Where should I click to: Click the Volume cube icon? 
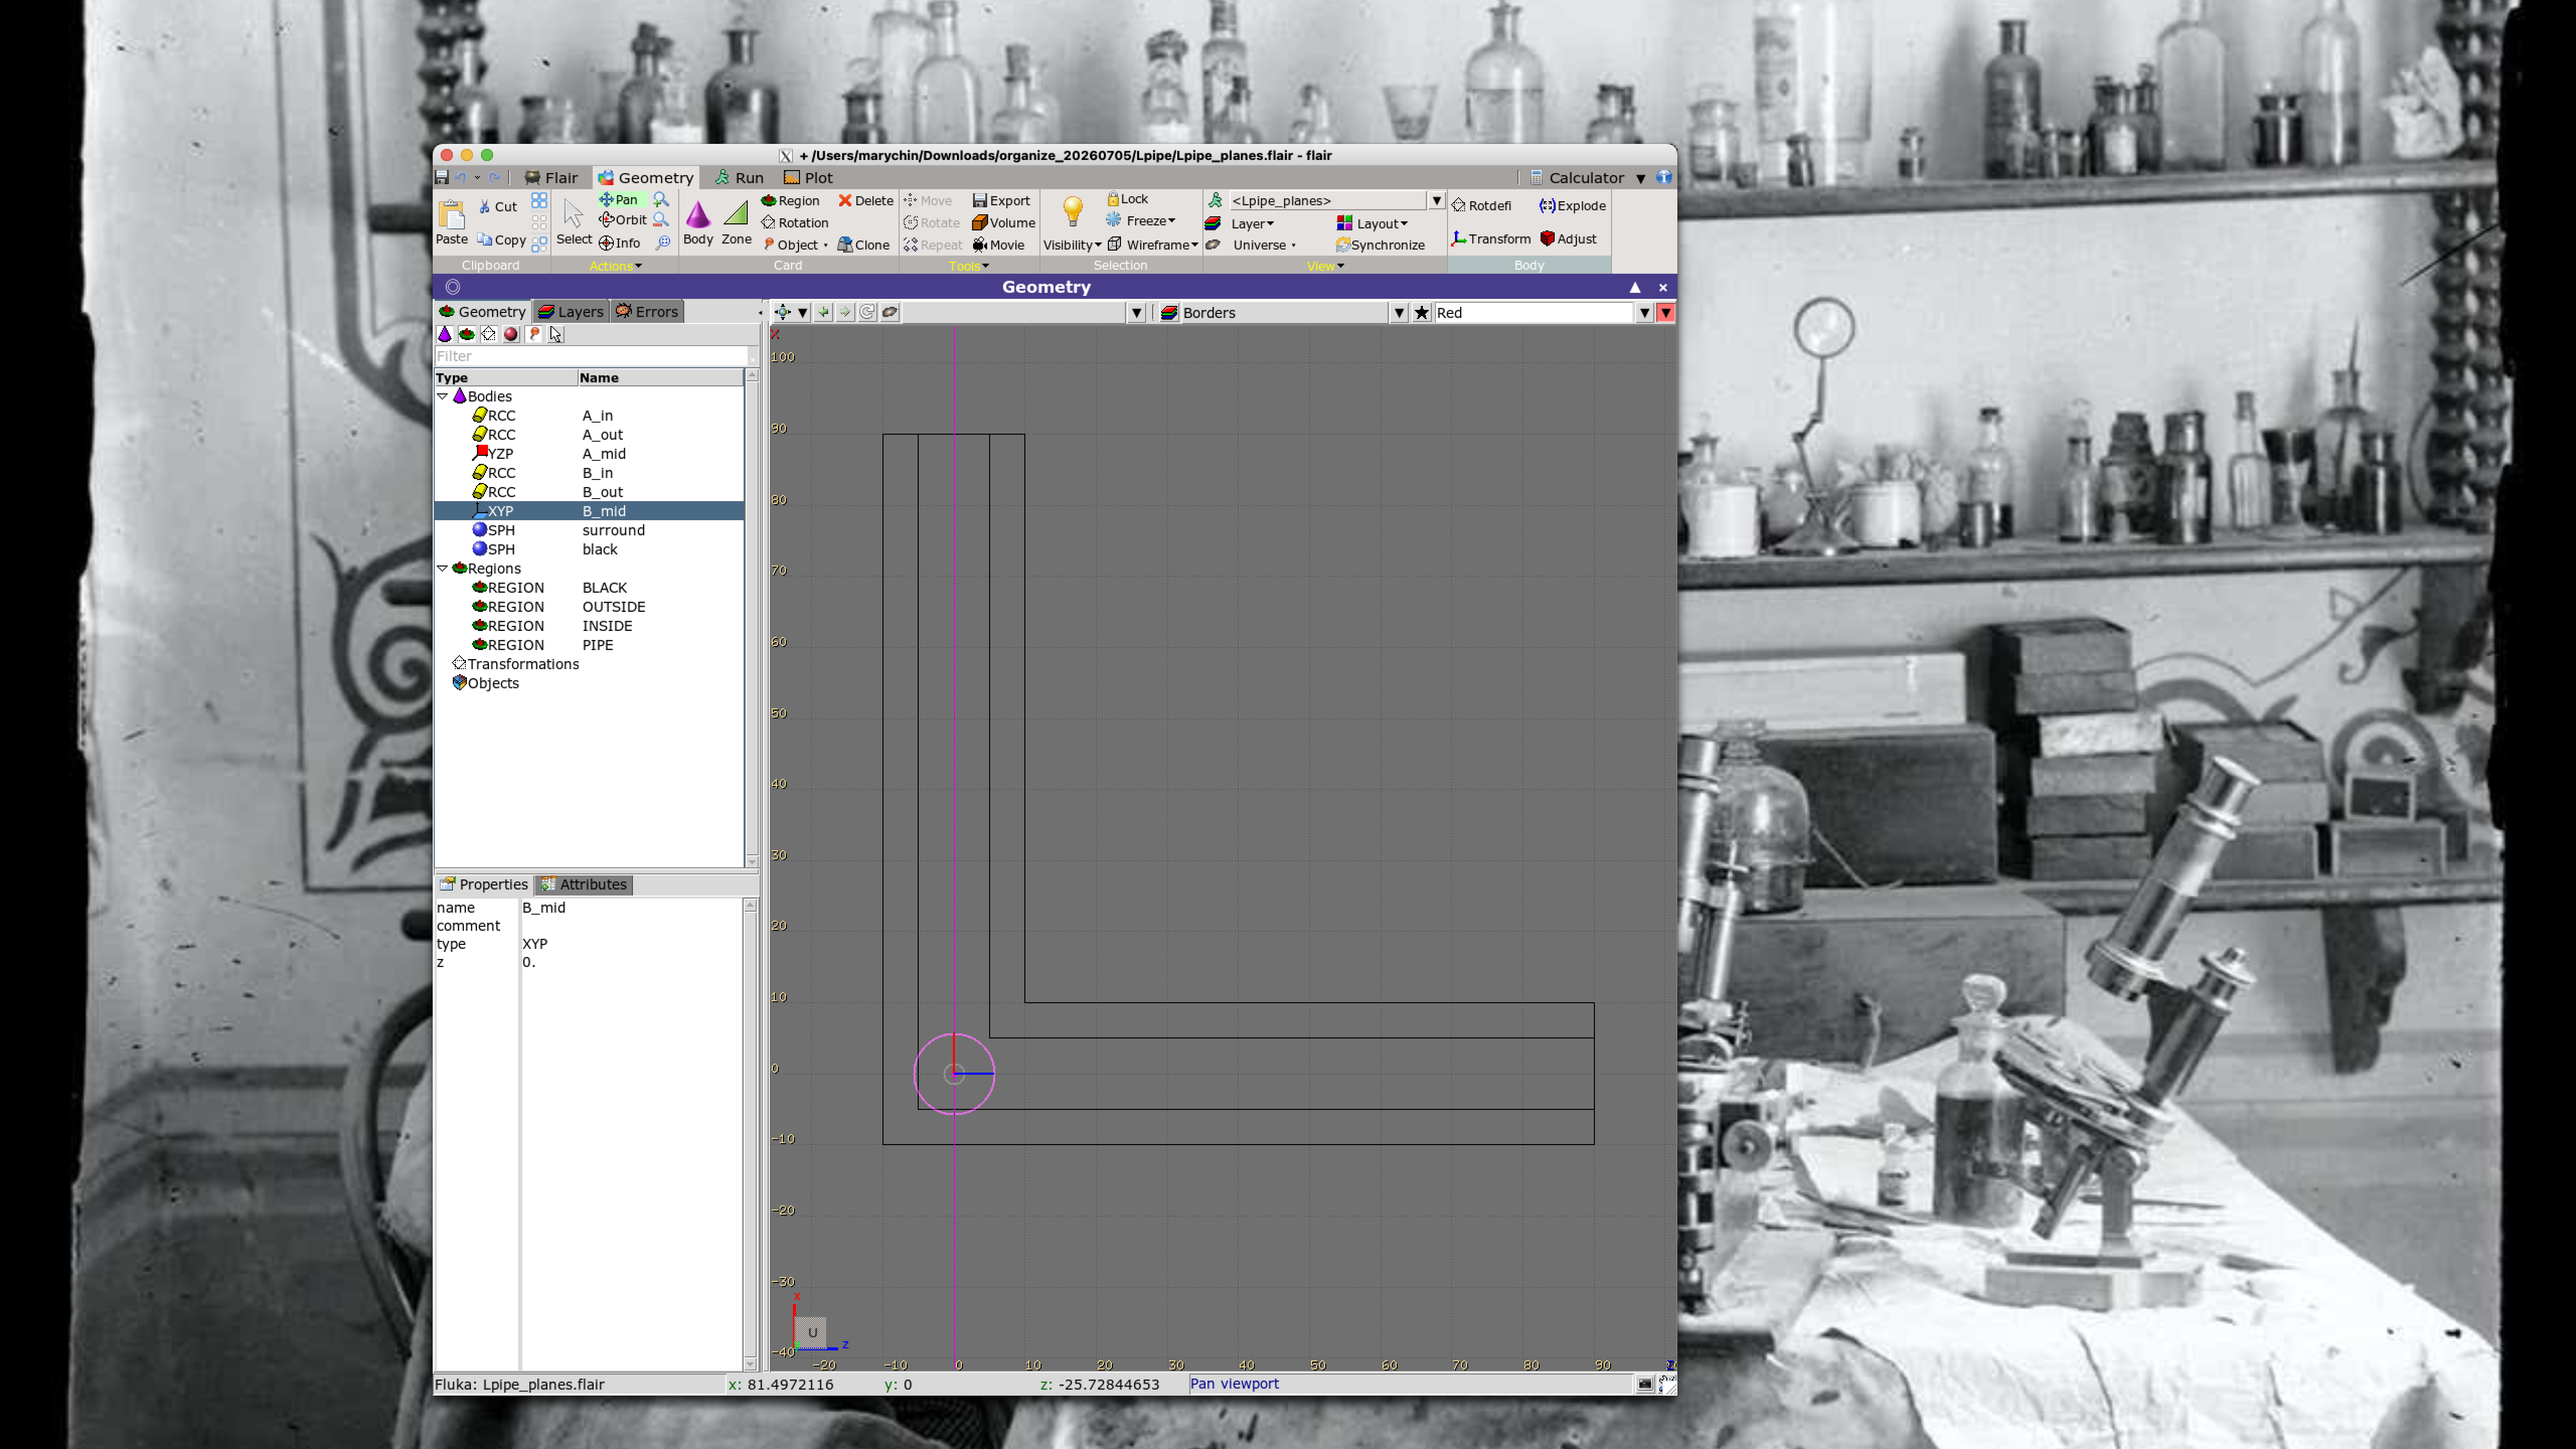tap(980, 223)
